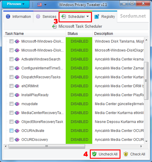Click the Information tab blue info icon

tap(8, 17)
